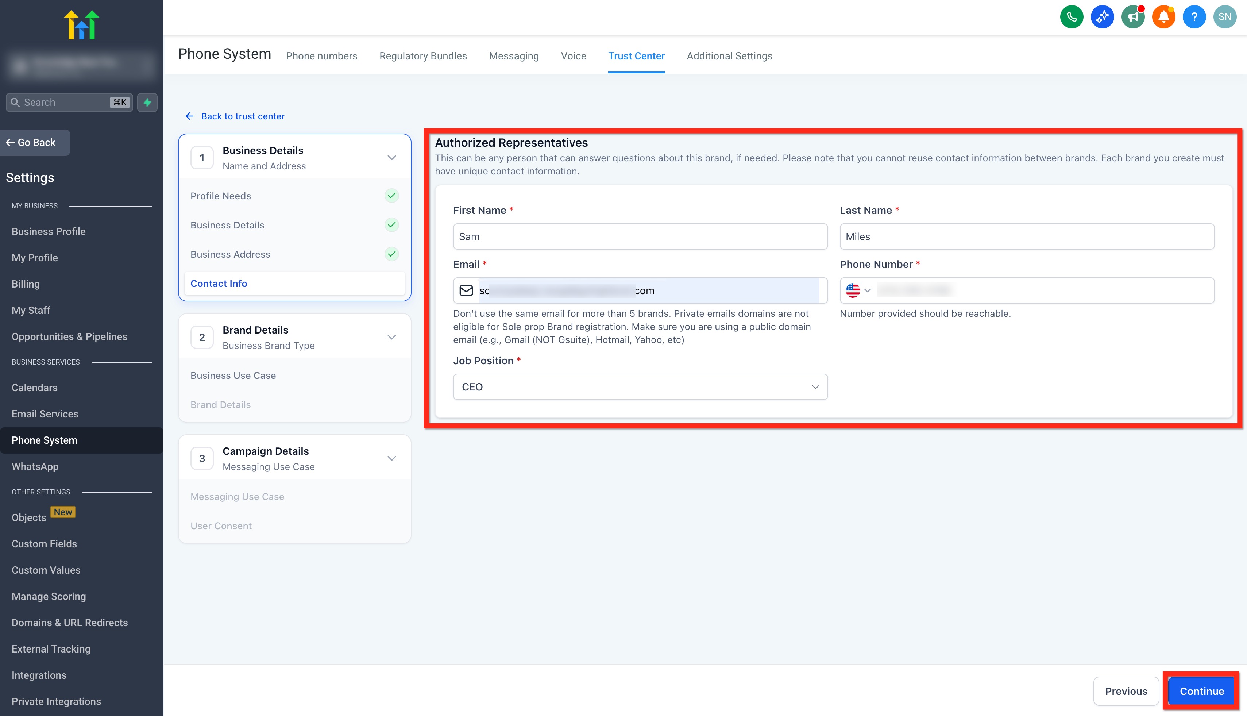1247x716 pixels.
Task: Click the First Name input field
Action: 640,236
